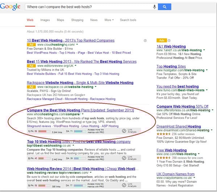This screenshot has height=192, width=217.
Task: Open 'Top 10 Web Hosting Sites' result
Action: [x=79, y=142]
